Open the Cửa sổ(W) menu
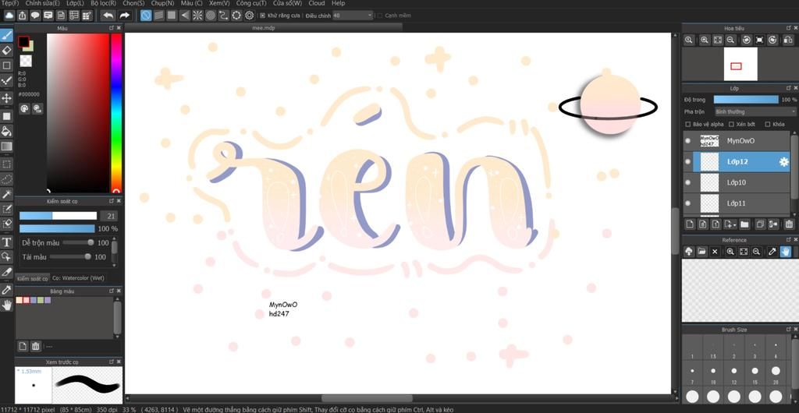 point(287,3)
